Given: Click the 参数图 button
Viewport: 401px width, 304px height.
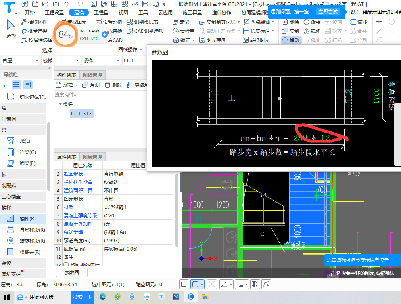Looking at the screenshot, I should click(72, 273).
